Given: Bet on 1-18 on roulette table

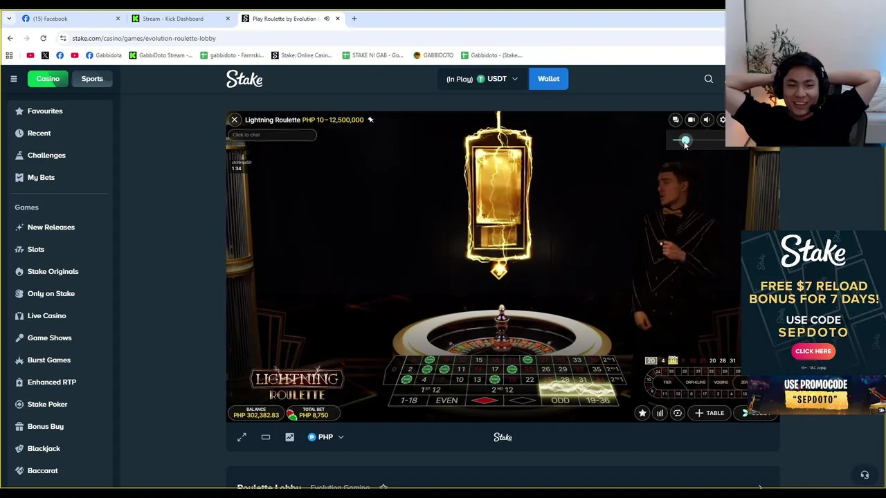Looking at the screenshot, I should tap(408, 400).
